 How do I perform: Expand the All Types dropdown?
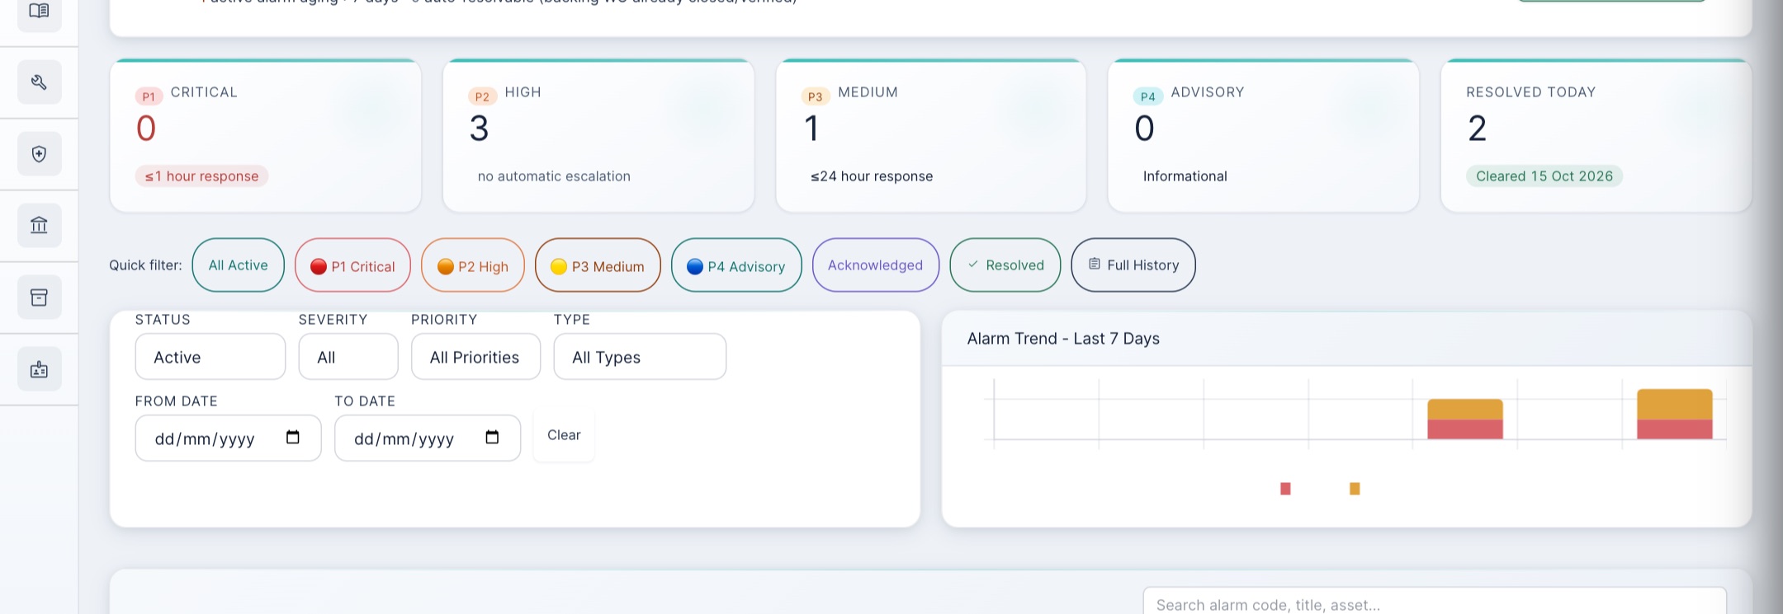(640, 357)
